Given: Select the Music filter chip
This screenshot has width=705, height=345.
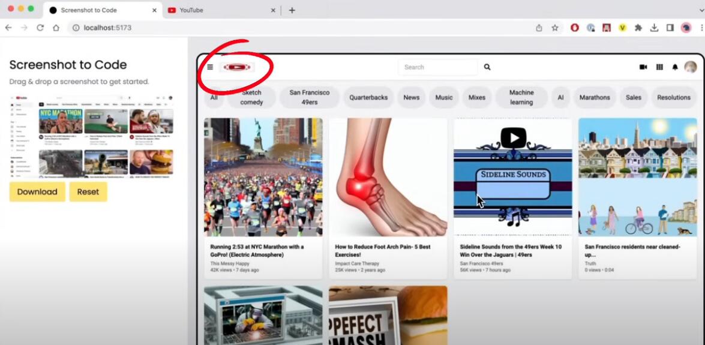Looking at the screenshot, I should point(444,97).
